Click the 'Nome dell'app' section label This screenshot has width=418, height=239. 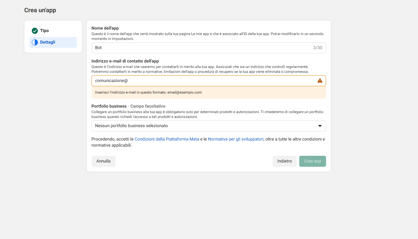click(105, 27)
